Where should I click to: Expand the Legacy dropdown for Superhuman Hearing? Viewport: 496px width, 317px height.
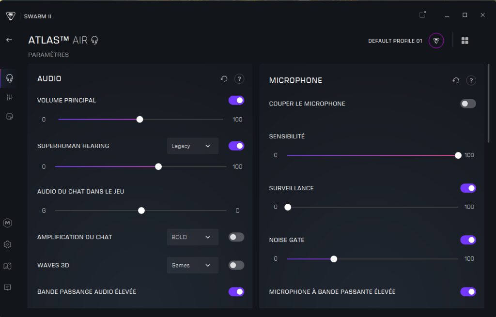tap(192, 146)
